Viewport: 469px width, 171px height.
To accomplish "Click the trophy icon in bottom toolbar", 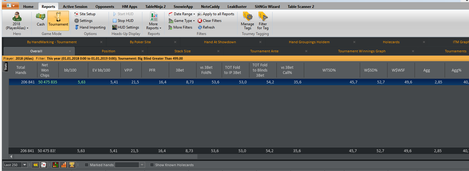I will pyautogui.click(x=72, y=165).
